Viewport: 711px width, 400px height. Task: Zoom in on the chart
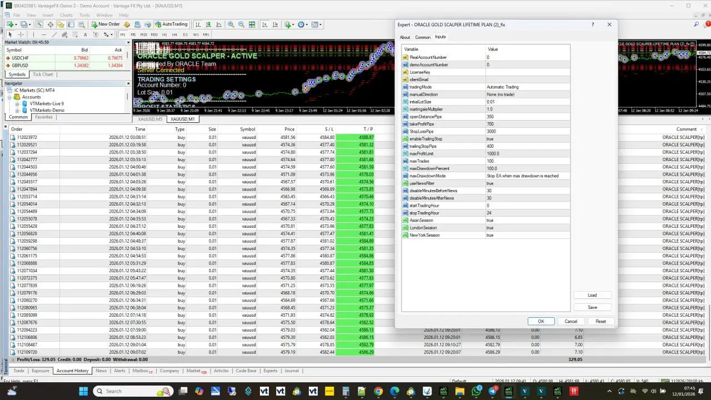[x=231, y=24]
